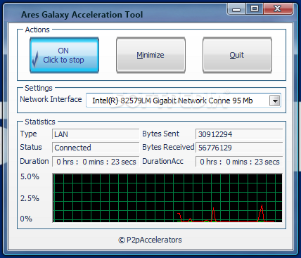Click the Bytes Received label

(168, 147)
